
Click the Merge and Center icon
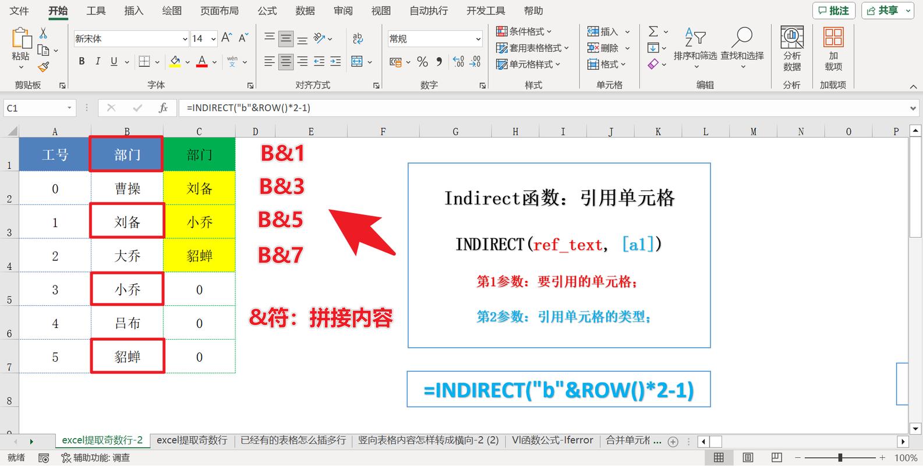tap(357, 62)
